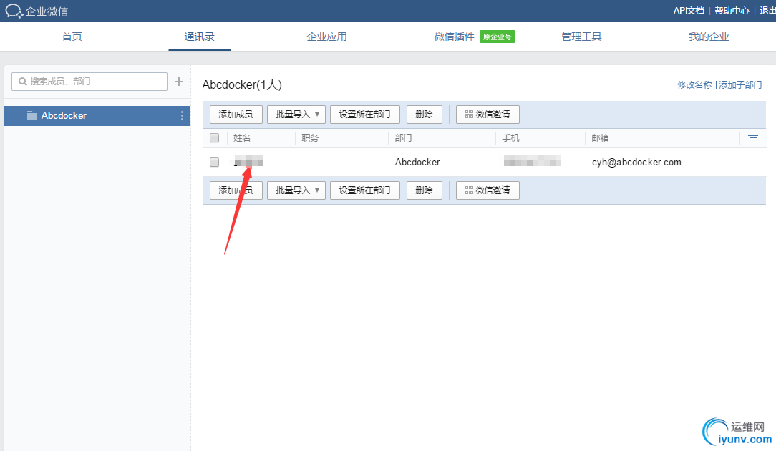The image size is (776, 451).
Task: Click the bottom 删除 button
Action: [x=424, y=190]
